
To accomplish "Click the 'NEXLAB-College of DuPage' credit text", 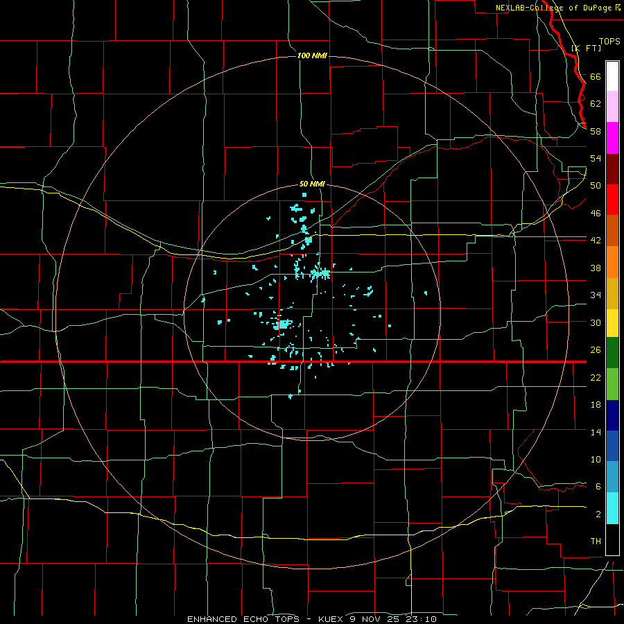I will pos(555,8).
